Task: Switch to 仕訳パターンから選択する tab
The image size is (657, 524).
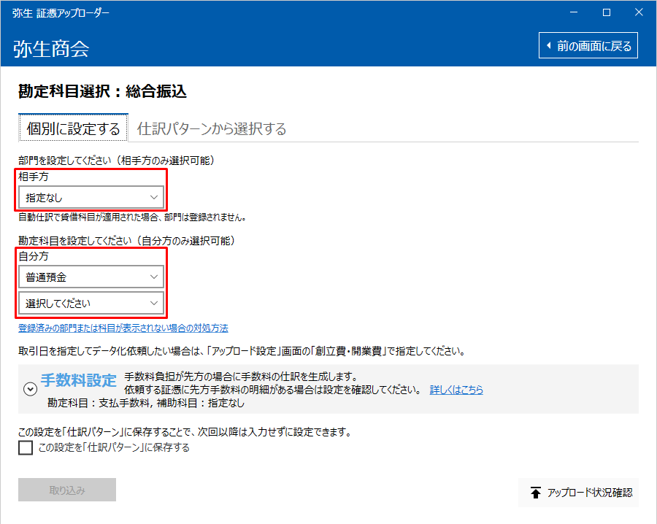Action: pyautogui.click(x=212, y=128)
